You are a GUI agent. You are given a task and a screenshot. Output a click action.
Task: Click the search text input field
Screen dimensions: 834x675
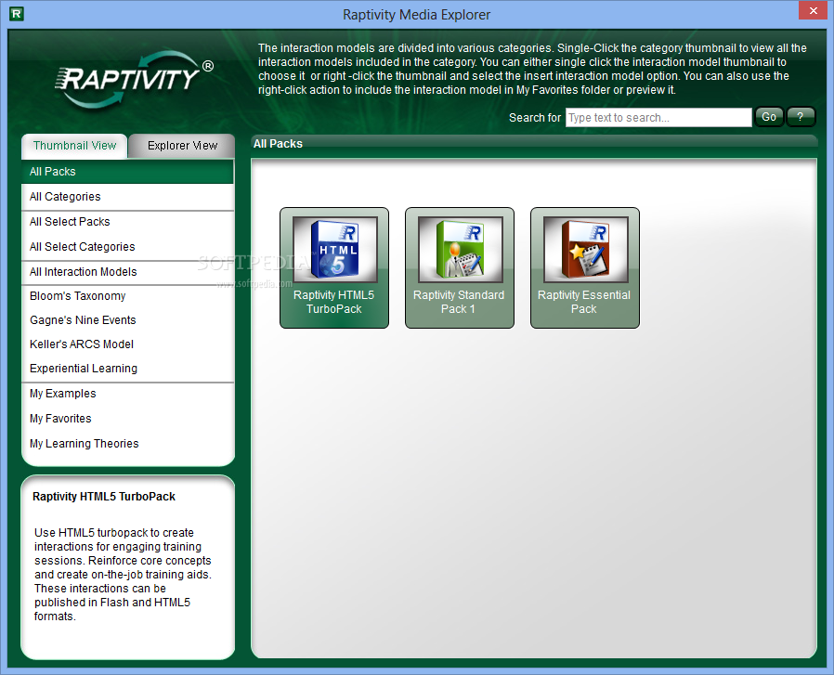point(658,118)
